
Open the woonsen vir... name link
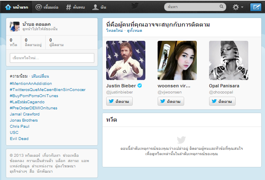click(x=174, y=86)
